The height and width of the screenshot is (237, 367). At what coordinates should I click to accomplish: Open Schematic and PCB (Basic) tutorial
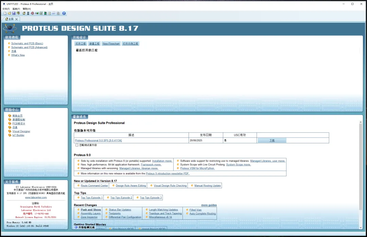[x=27, y=43]
